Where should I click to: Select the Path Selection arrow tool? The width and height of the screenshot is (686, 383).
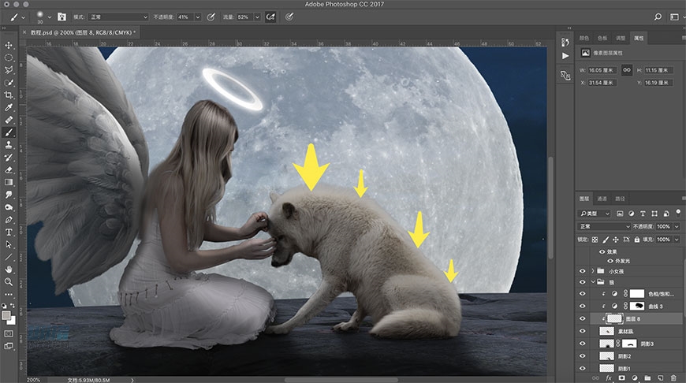click(9, 244)
